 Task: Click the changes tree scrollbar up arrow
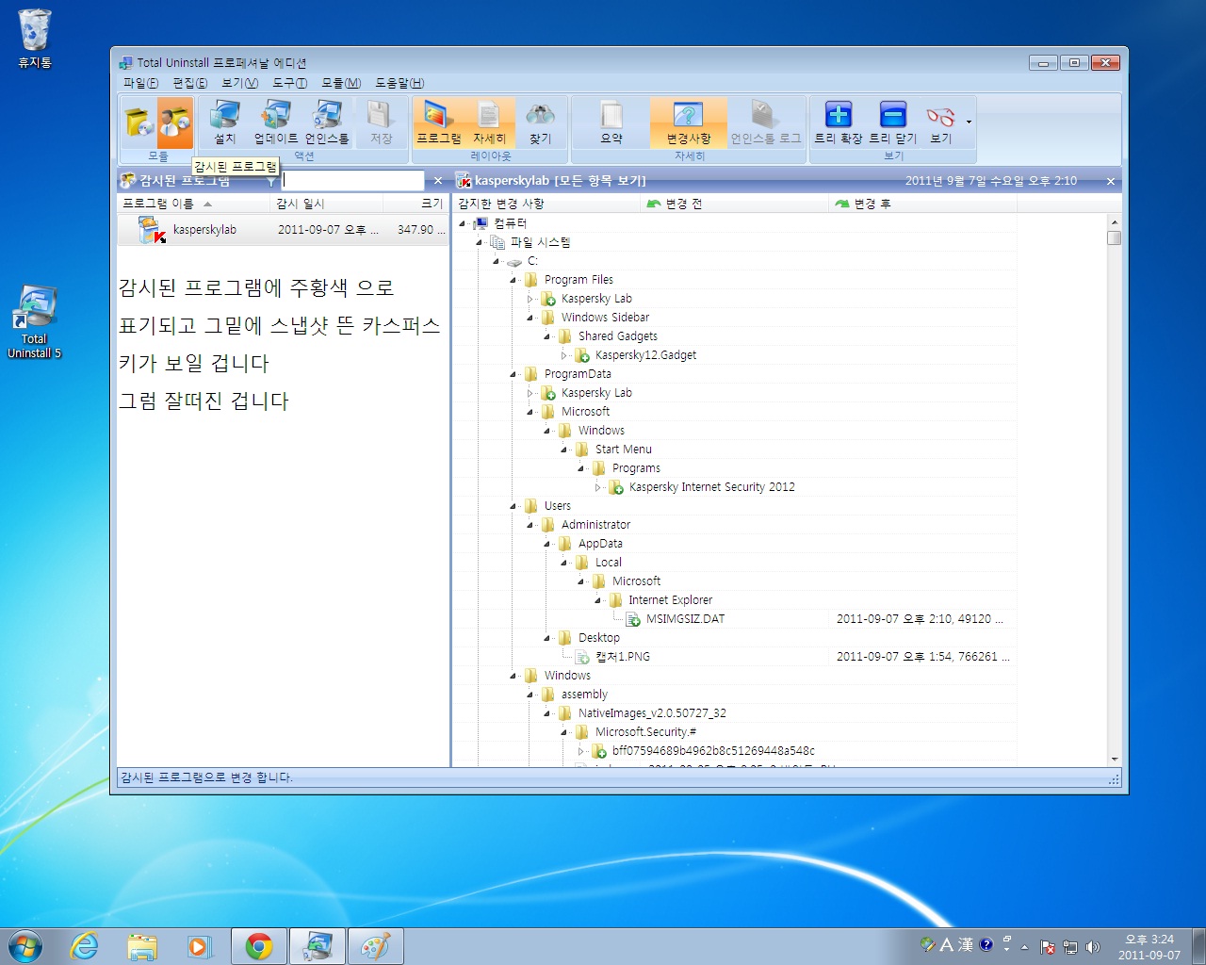coord(1114,222)
